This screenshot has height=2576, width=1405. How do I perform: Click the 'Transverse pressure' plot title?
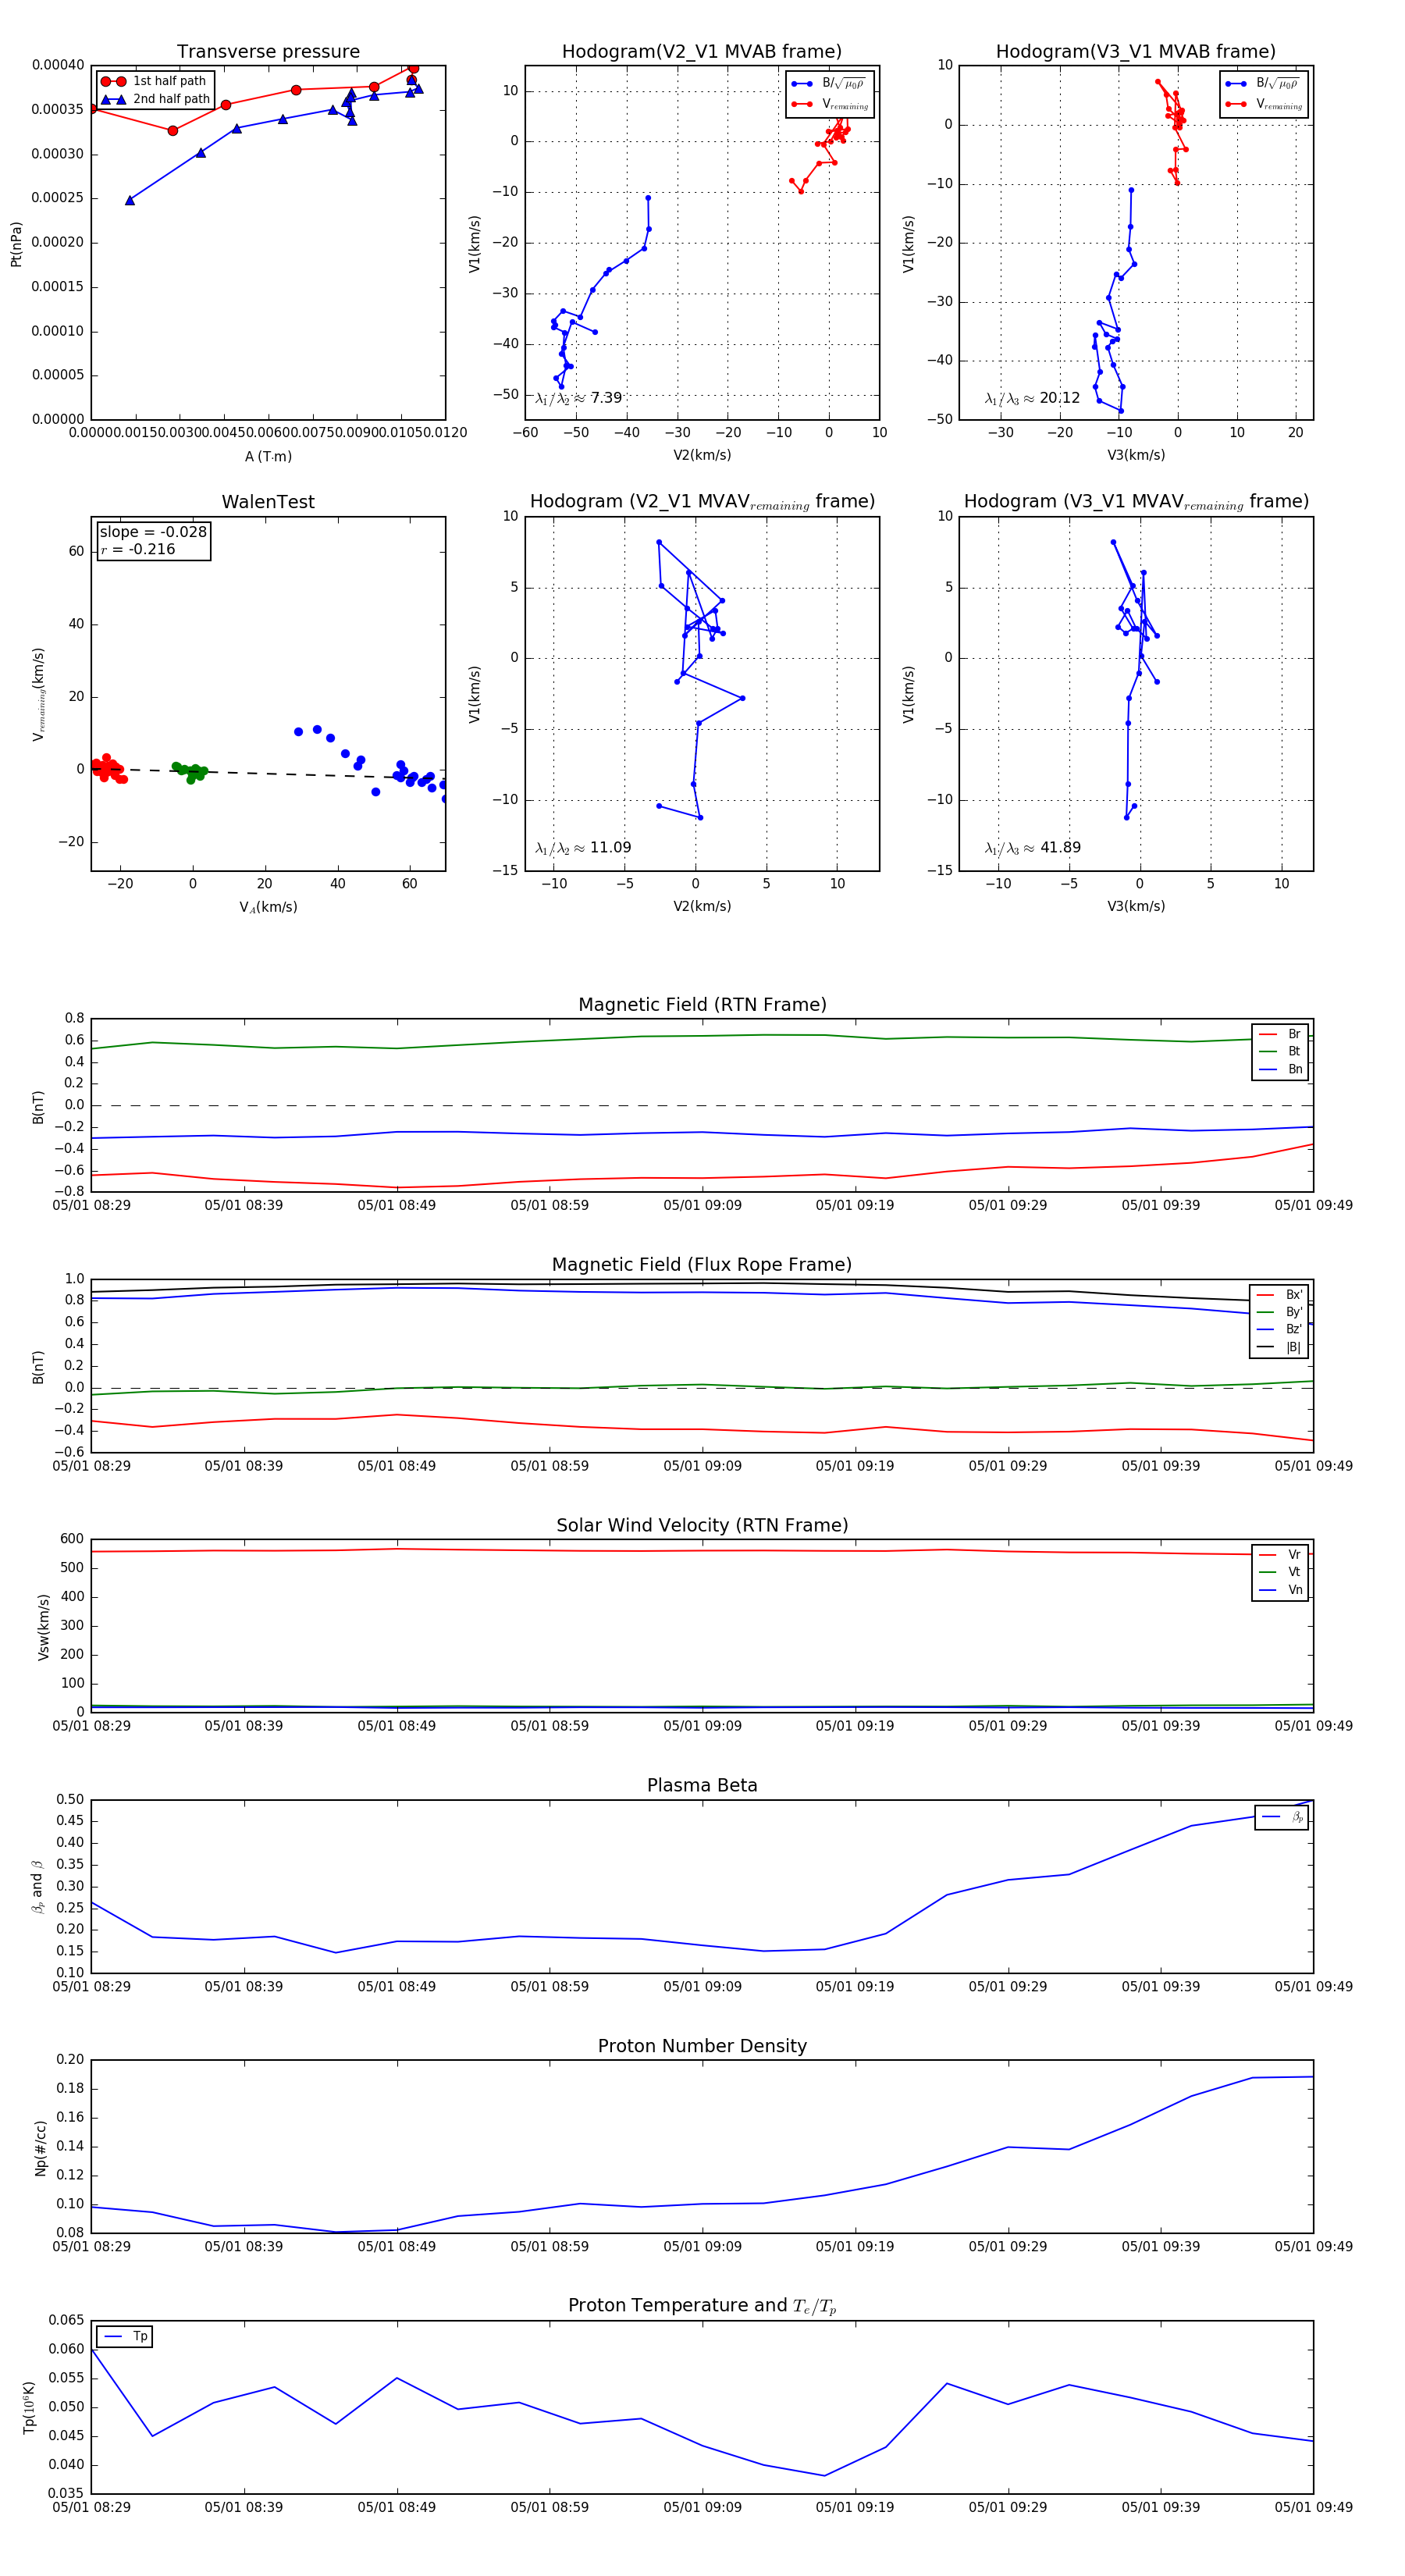(x=268, y=52)
